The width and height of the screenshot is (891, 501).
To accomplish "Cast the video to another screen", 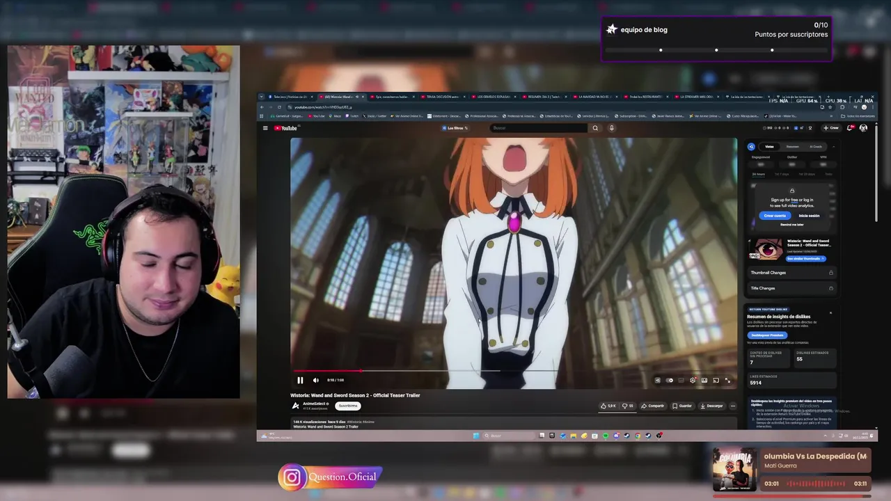I will point(716,381).
